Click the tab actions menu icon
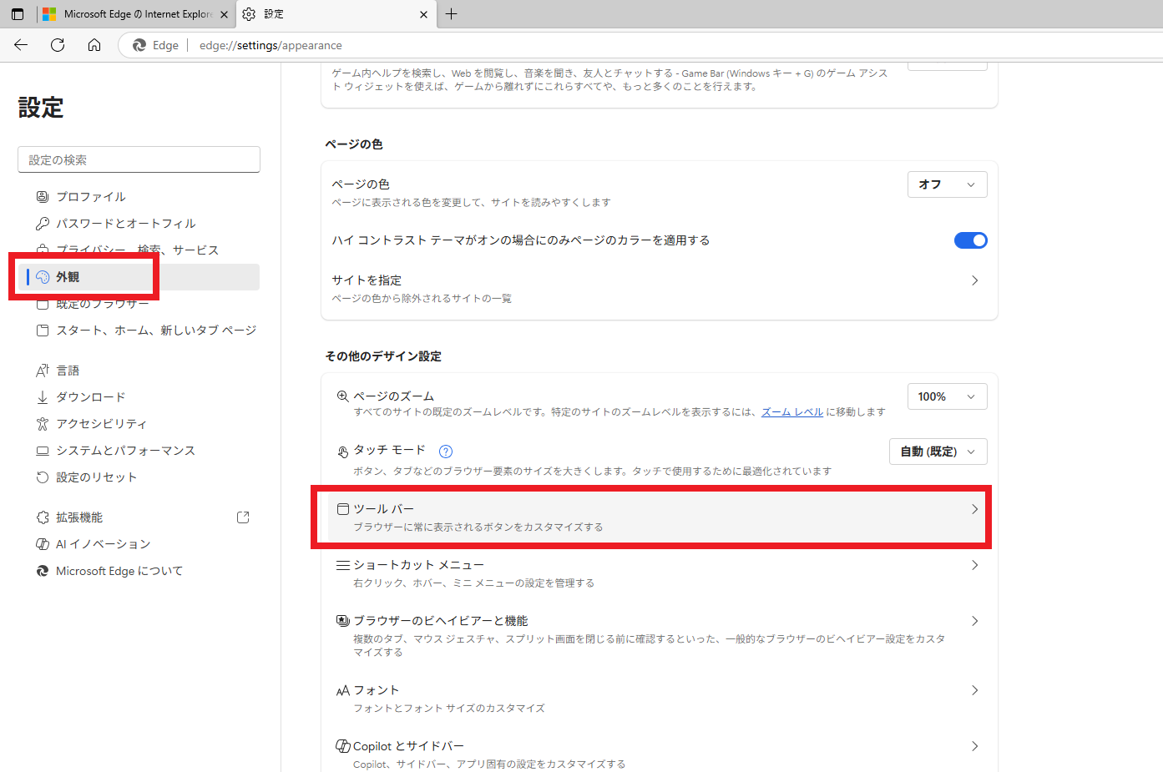This screenshot has width=1163, height=772. pos(18,14)
